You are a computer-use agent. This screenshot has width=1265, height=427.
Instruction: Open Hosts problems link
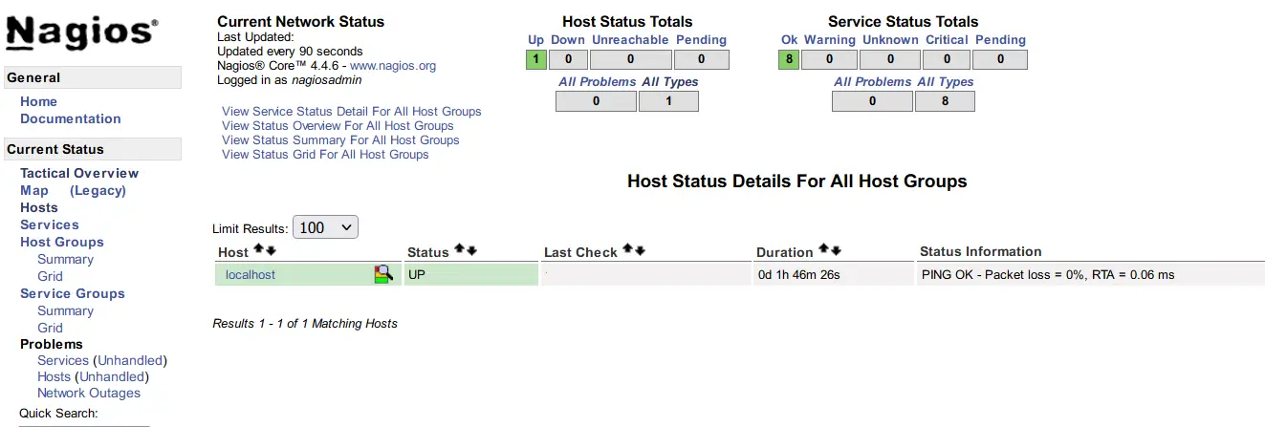point(54,376)
